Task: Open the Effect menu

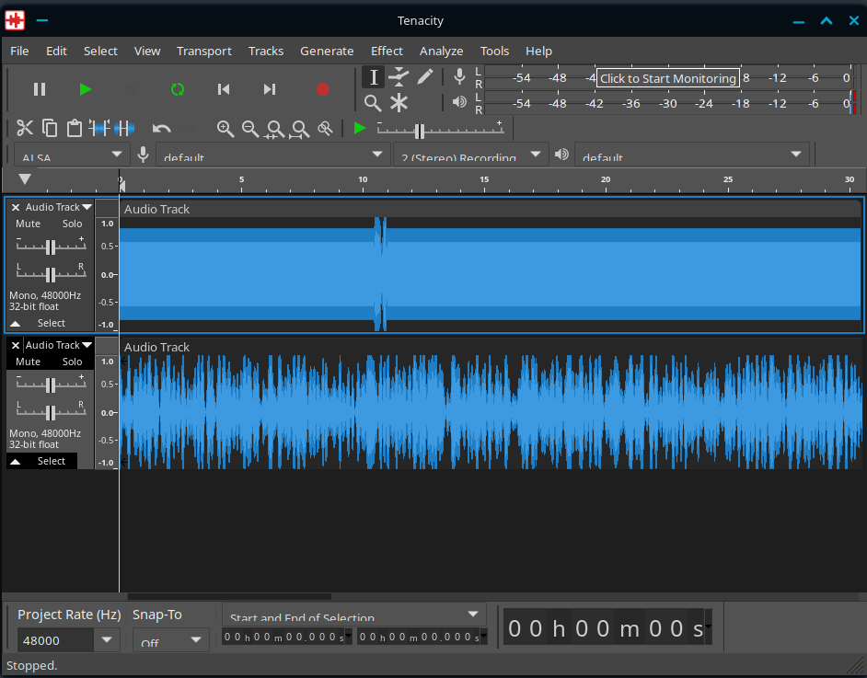Action: point(387,51)
